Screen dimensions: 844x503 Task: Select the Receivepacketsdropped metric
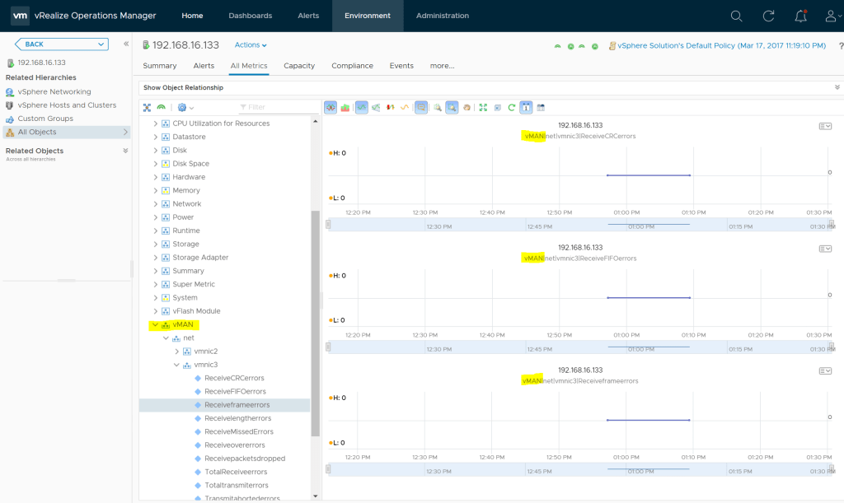pos(245,459)
